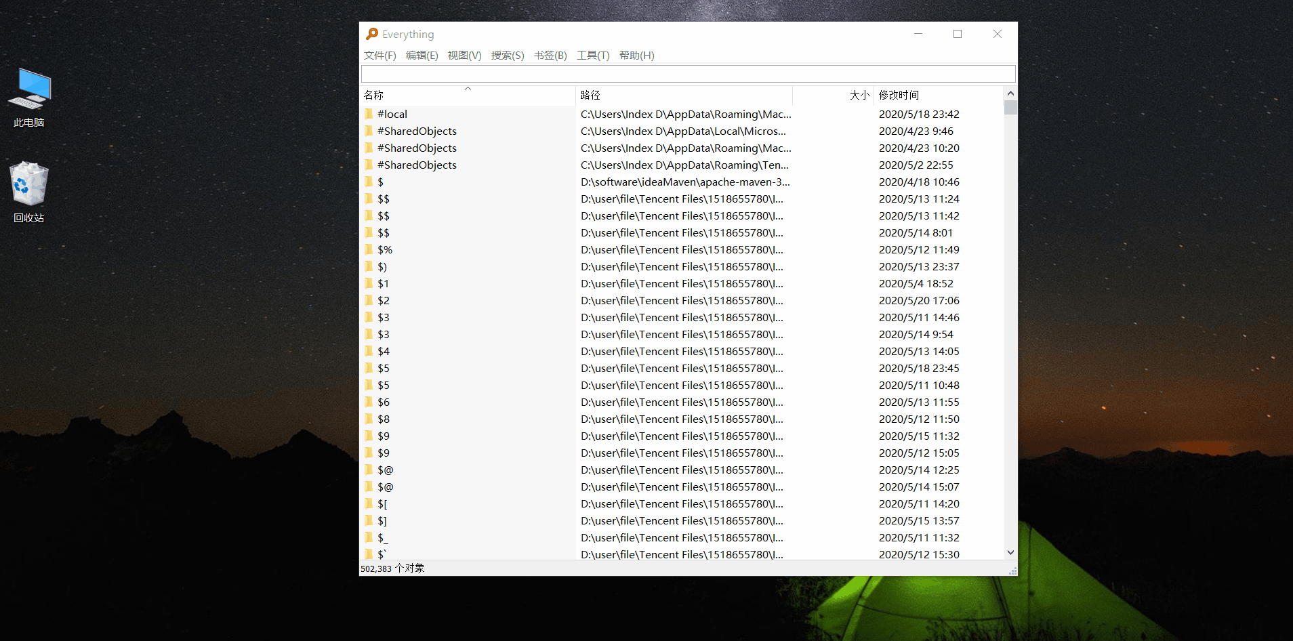Click the date 2020/5/11 10:48
This screenshot has height=641, width=1293.
click(x=919, y=385)
